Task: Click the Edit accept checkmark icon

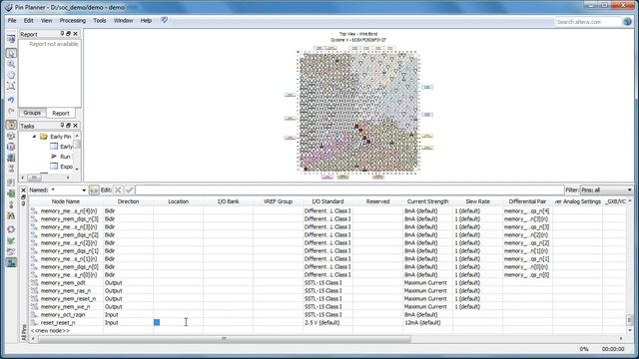Action: (130, 190)
